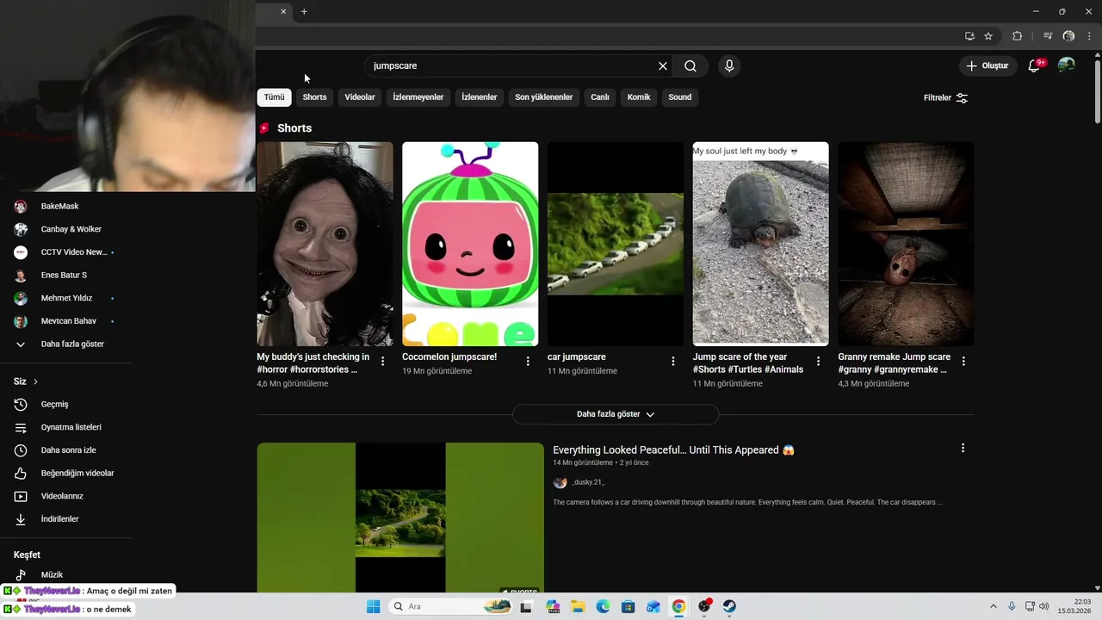Open options for Granny remake short
The width and height of the screenshot is (1102, 620).
pyautogui.click(x=963, y=362)
